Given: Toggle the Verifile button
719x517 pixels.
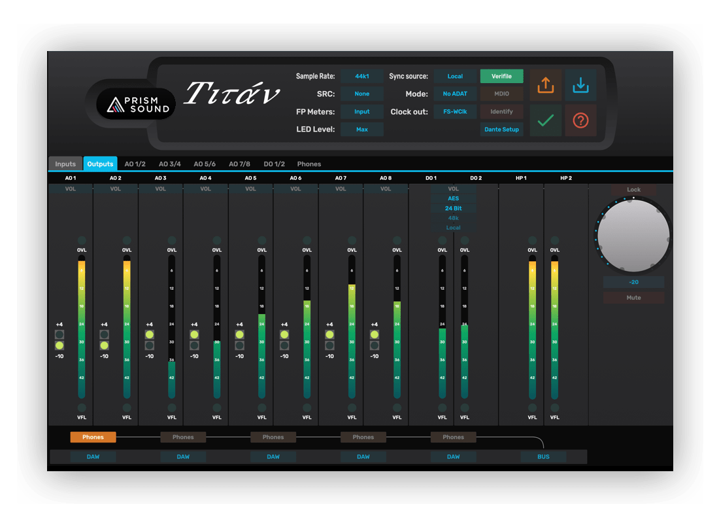Looking at the screenshot, I should coord(501,76).
